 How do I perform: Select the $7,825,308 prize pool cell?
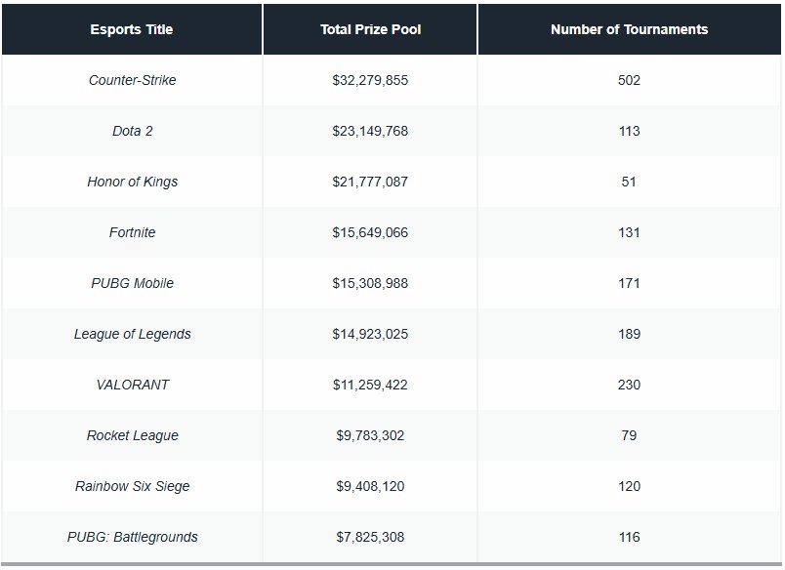370,537
